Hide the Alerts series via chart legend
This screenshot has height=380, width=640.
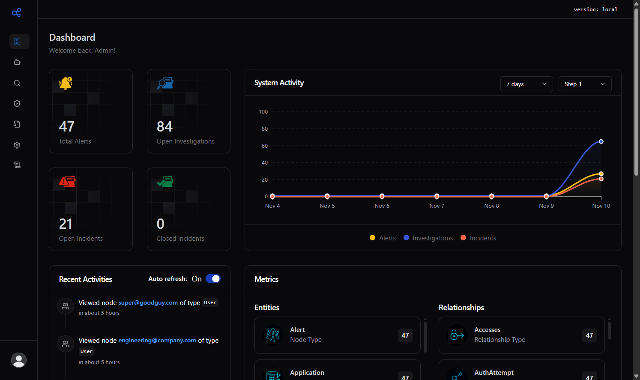pyautogui.click(x=382, y=238)
